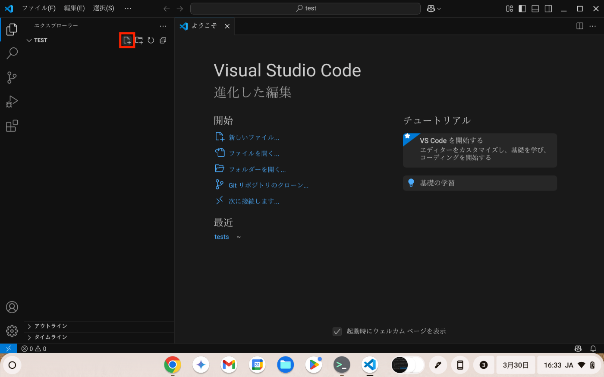Open the system tray showing 16:33

coord(569,365)
